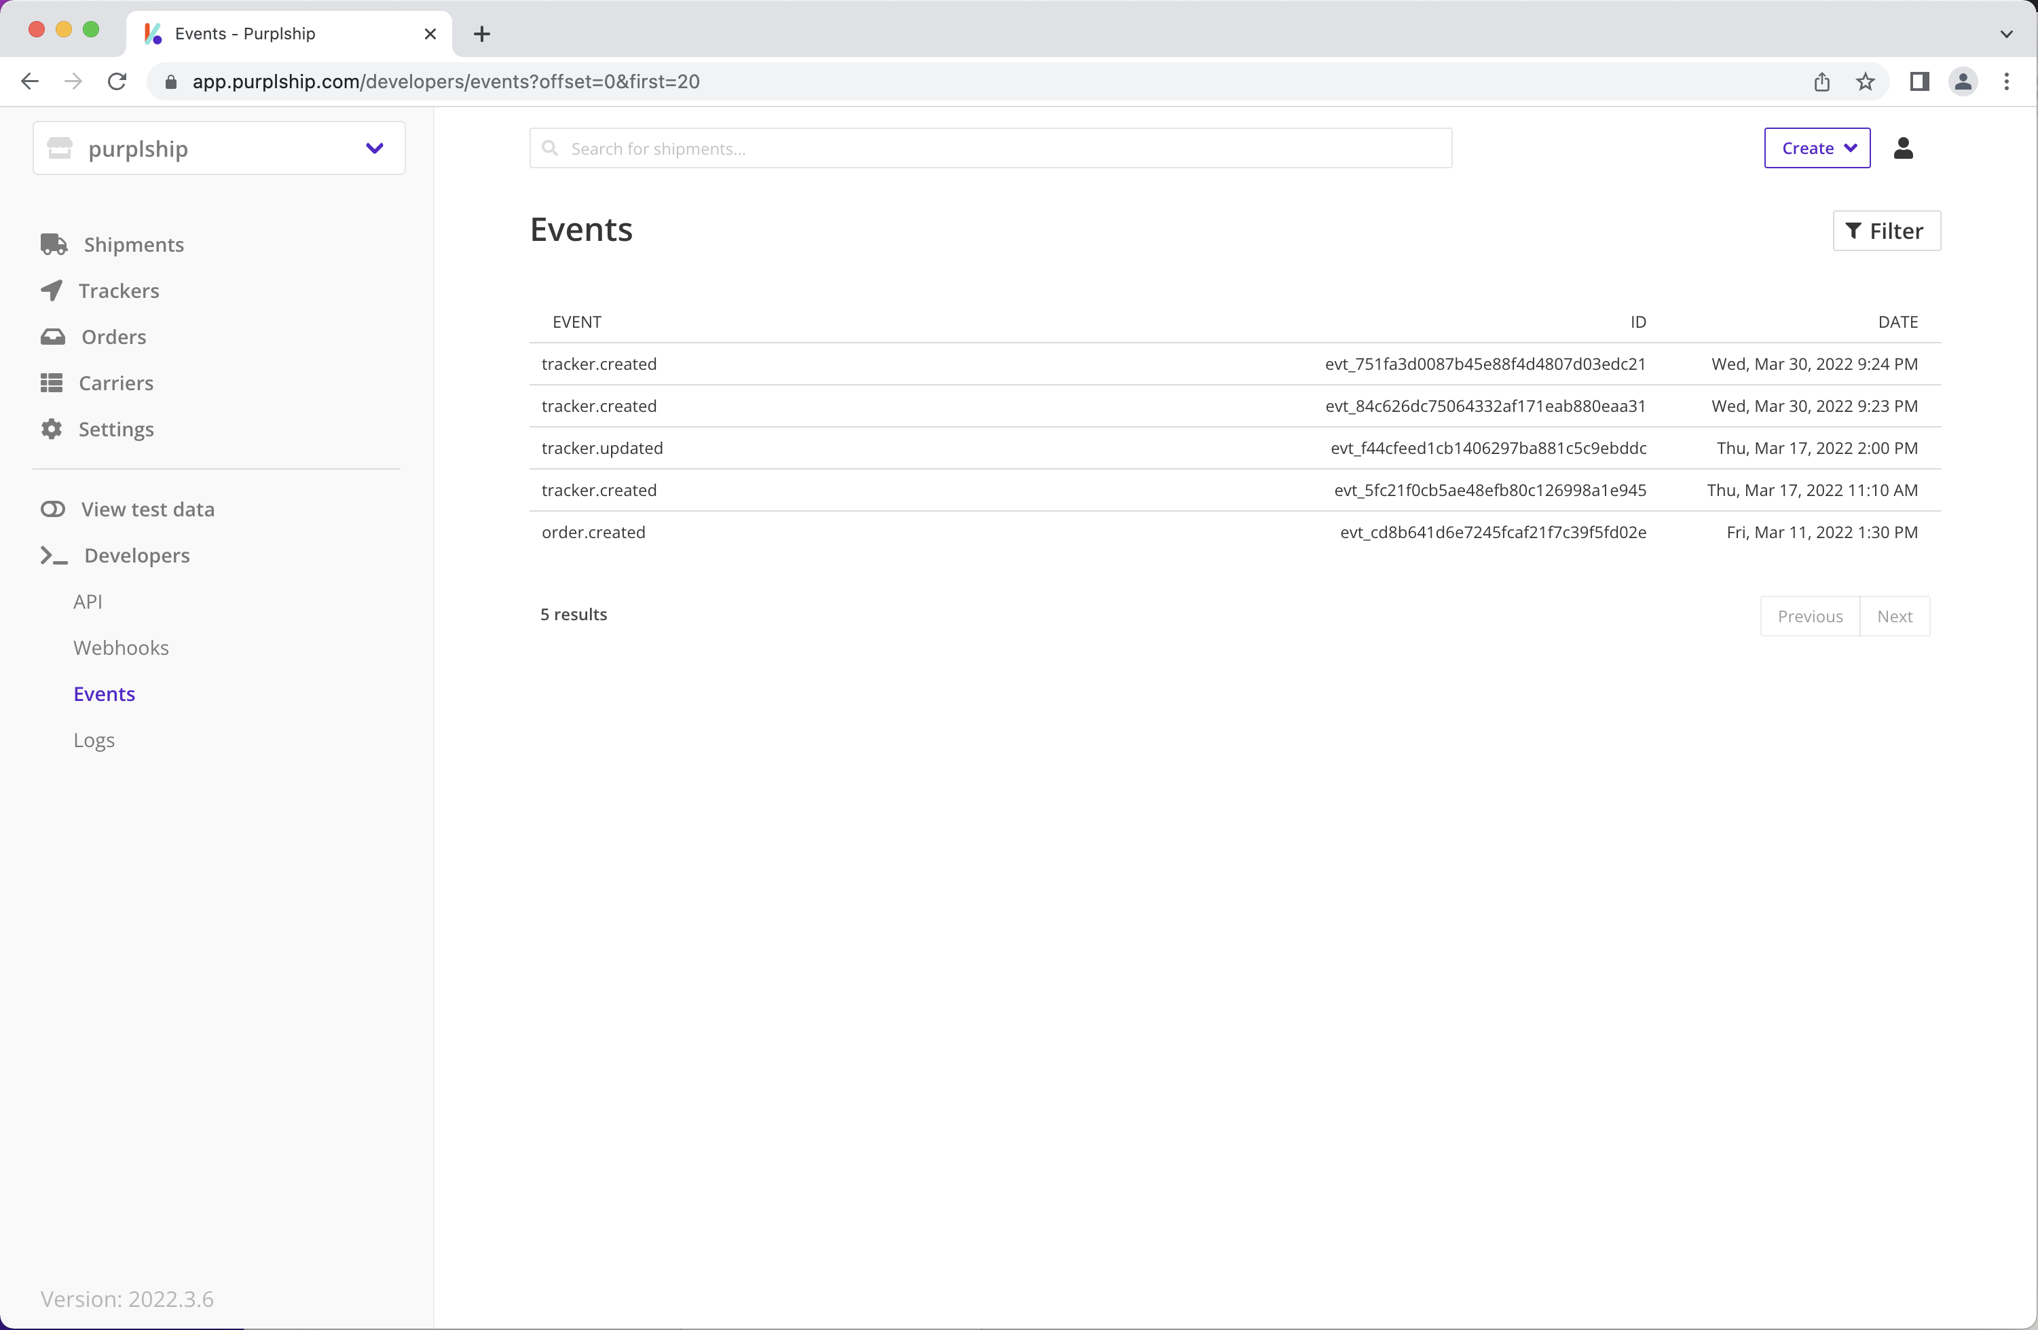The width and height of the screenshot is (2038, 1330).
Task: Click the Previous pagination button
Action: (x=1810, y=616)
